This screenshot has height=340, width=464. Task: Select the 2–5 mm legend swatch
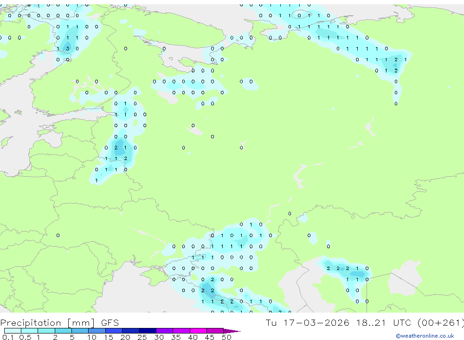[63, 331]
